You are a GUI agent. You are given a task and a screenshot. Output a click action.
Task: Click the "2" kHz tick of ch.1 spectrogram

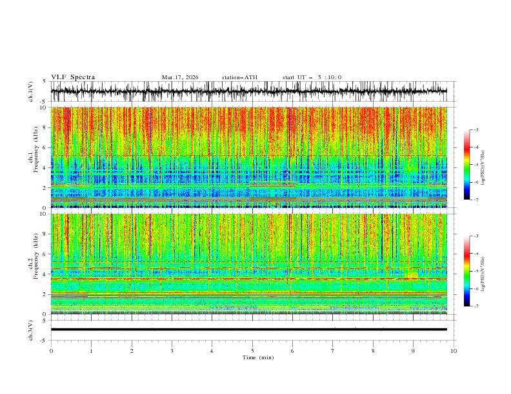coord(45,188)
